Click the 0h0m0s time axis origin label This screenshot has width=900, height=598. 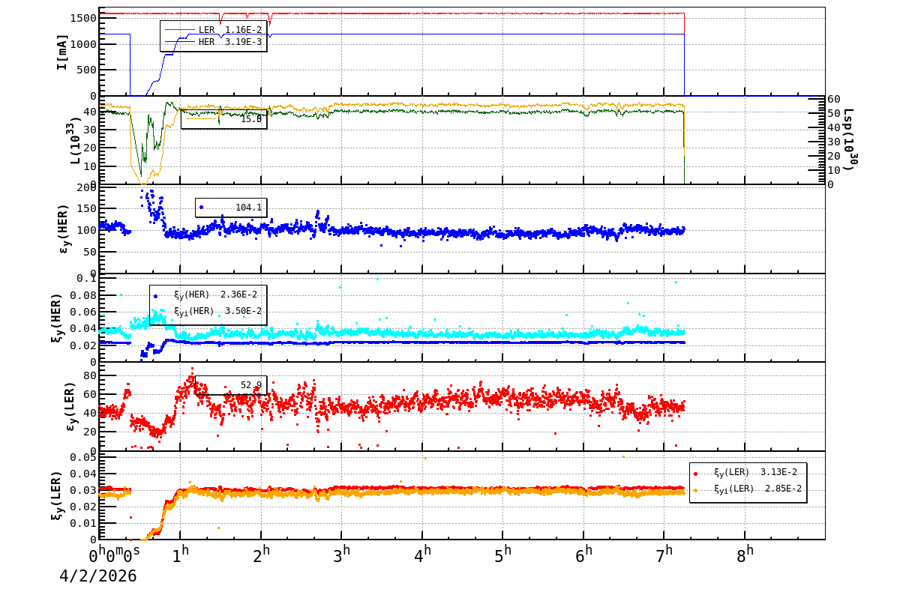click(x=115, y=555)
